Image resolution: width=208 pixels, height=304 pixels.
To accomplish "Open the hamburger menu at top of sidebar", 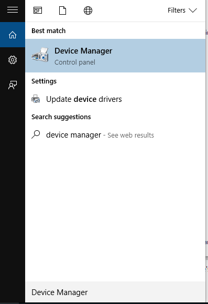I will click(13, 9).
